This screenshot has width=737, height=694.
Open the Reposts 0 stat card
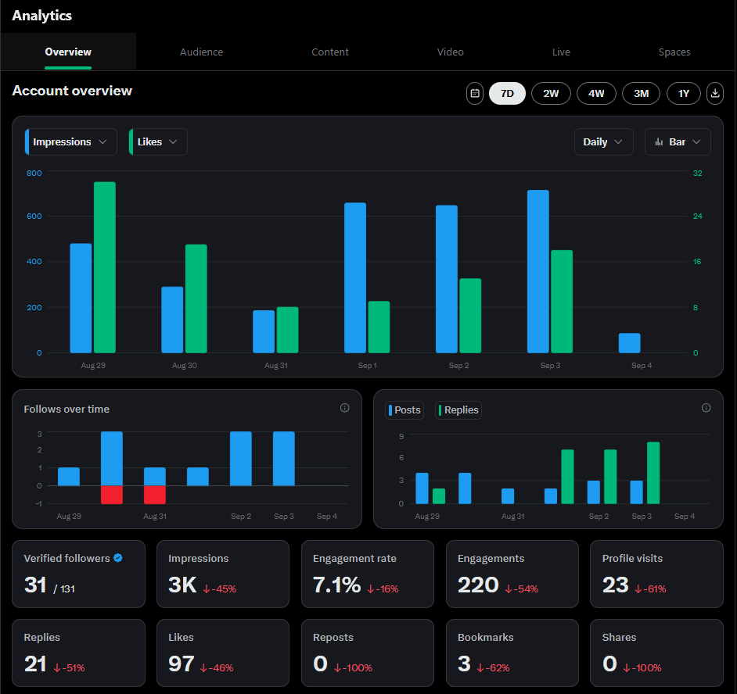pyautogui.click(x=368, y=653)
